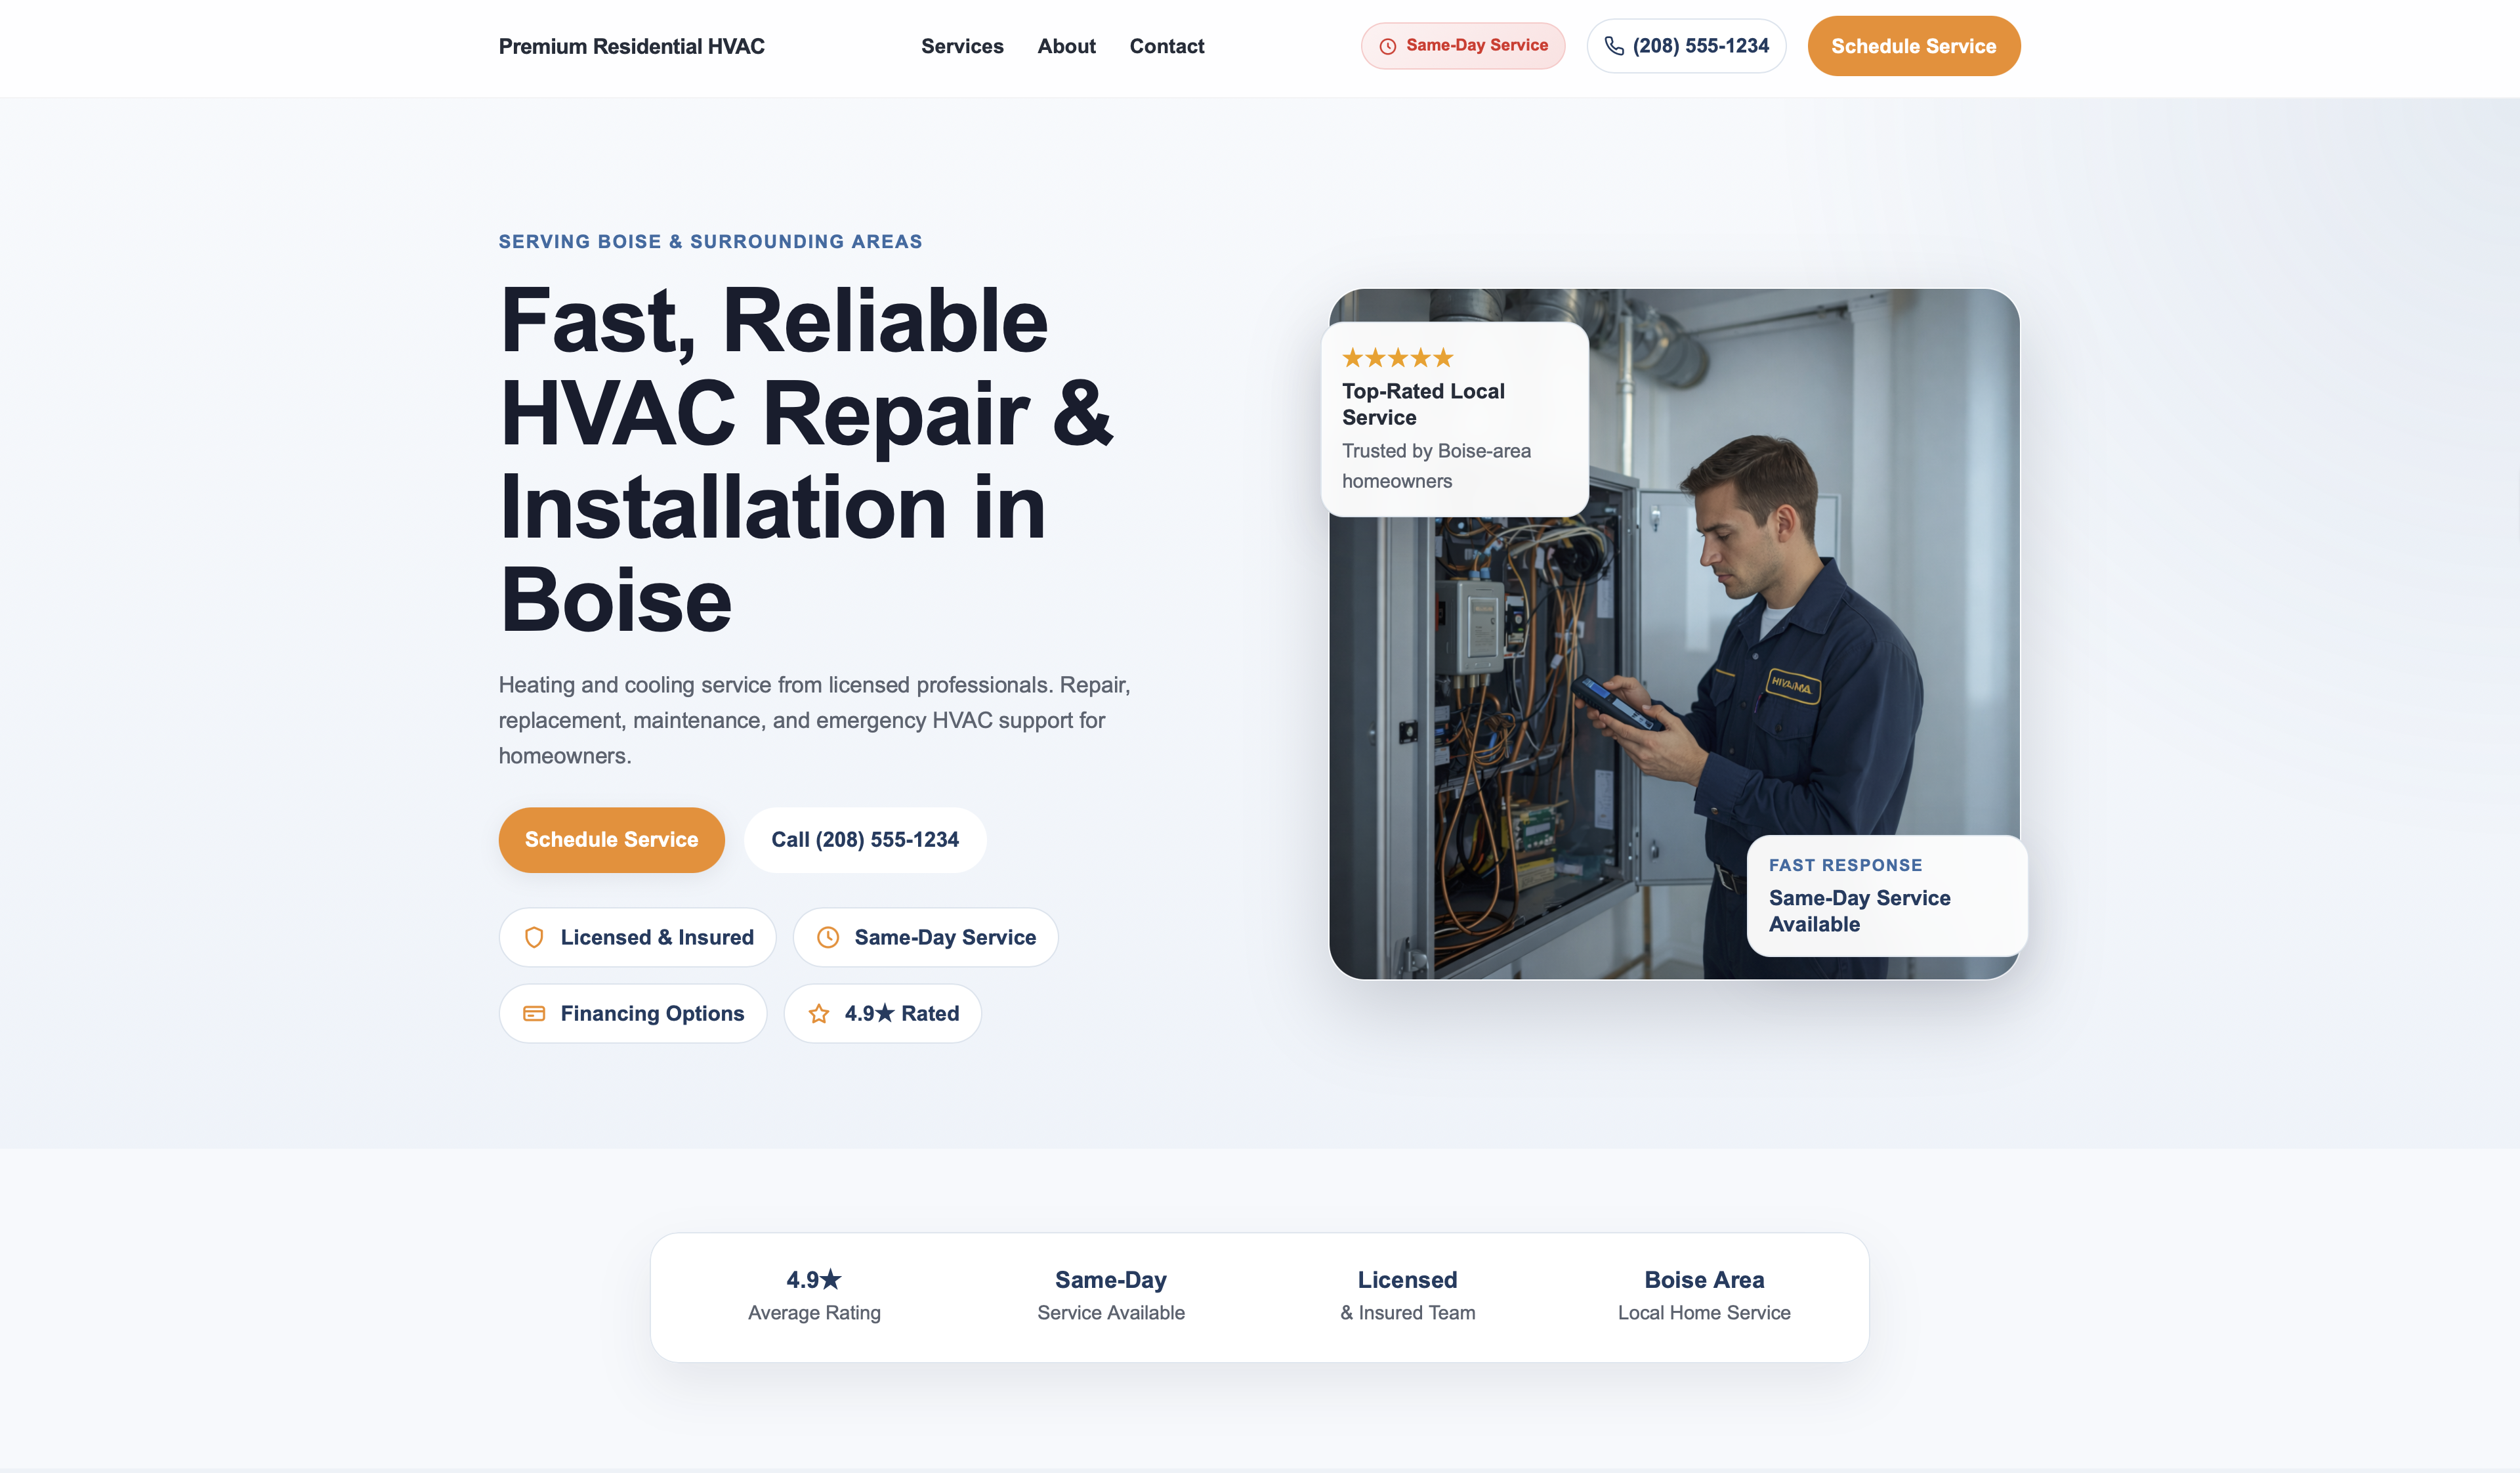Select the 4.9★ Average Rating stat

pyautogui.click(x=813, y=1295)
